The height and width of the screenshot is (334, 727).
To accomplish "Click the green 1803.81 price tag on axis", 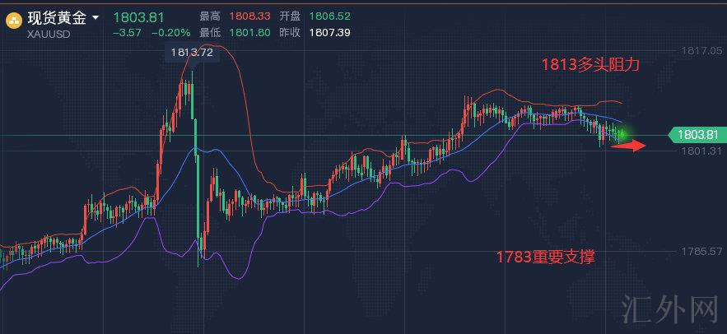I will [x=697, y=135].
